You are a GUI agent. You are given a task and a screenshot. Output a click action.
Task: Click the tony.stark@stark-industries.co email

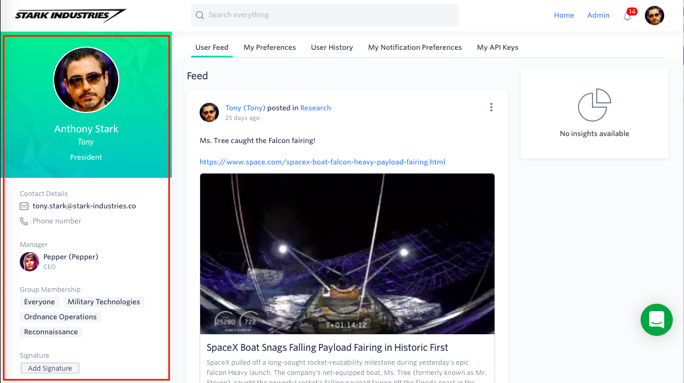coord(85,206)
